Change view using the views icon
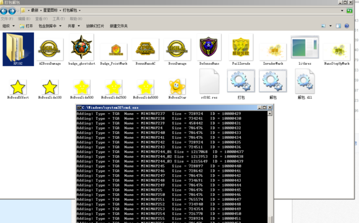The width and height of the screenshot is (359, 223). (323, 26)
